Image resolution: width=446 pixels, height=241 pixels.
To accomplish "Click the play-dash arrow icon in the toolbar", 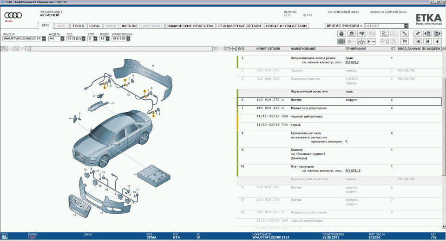I will 372,41.
